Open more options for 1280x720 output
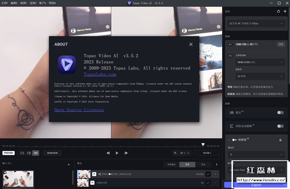Viewport: 290px width, 189px height. [x=215, y=183]
